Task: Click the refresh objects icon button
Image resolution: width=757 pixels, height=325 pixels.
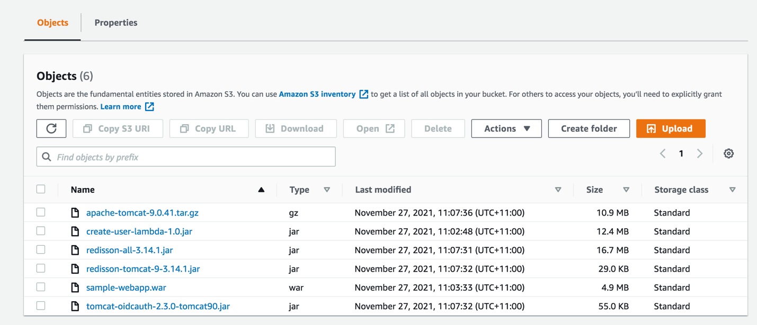Action: (x=51, y=128)
